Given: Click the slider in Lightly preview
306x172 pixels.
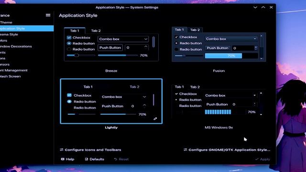Looking at the screenshot, I should pos(81,114).
